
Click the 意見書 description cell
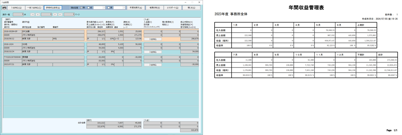click(x=53, y=57)
